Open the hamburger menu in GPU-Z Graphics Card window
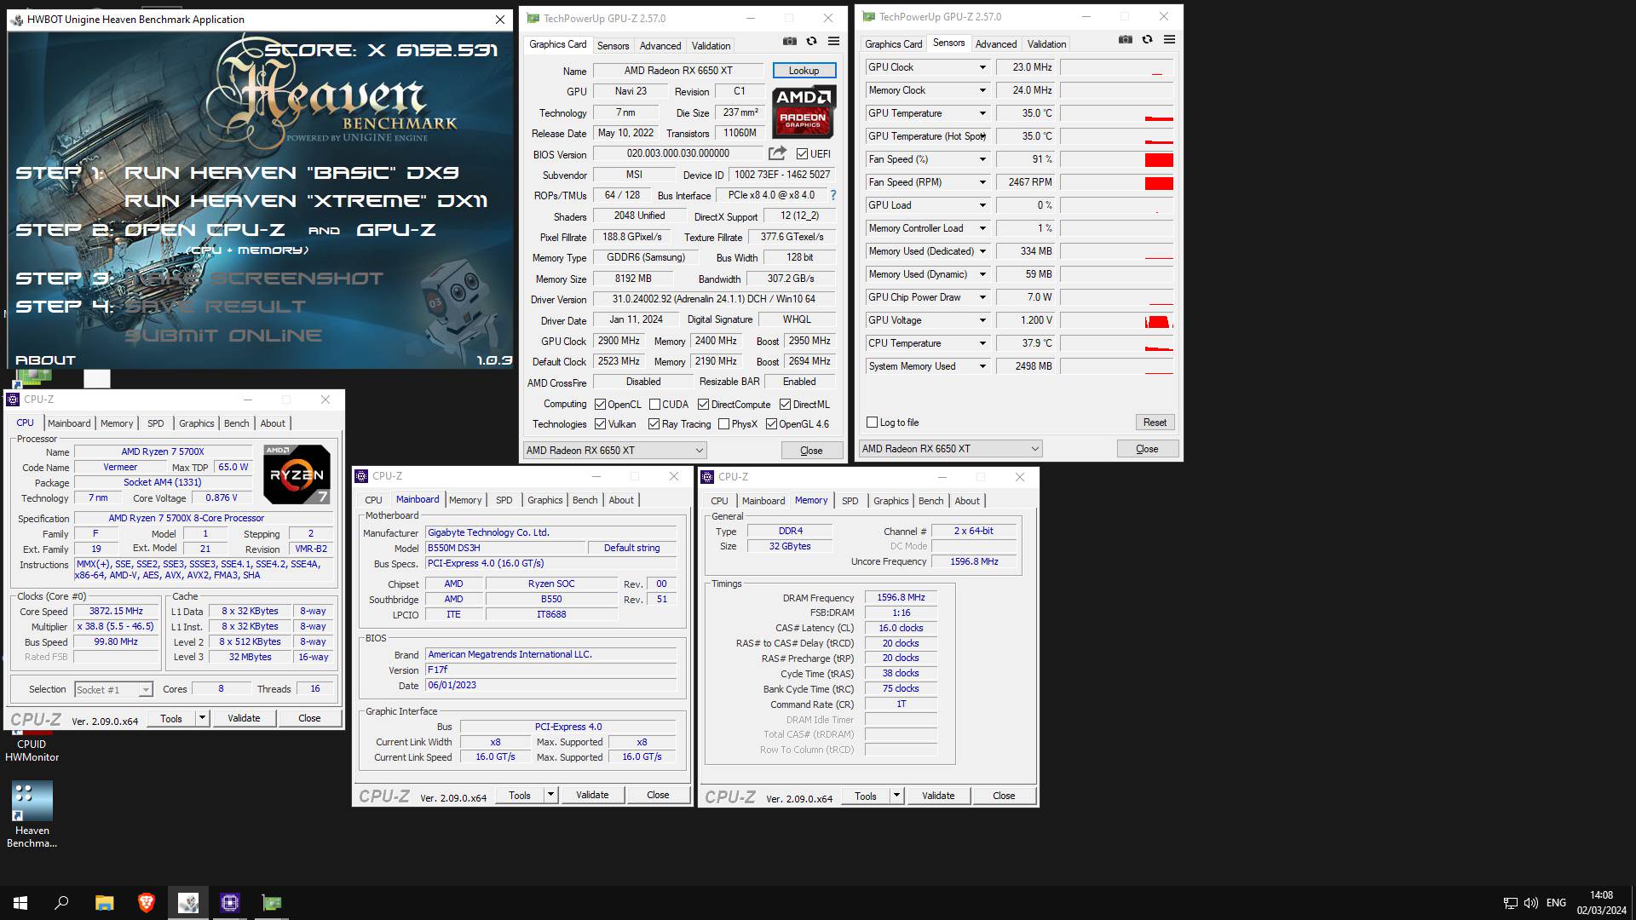The height and width of the screenshot is (920, 1636). 833,42
